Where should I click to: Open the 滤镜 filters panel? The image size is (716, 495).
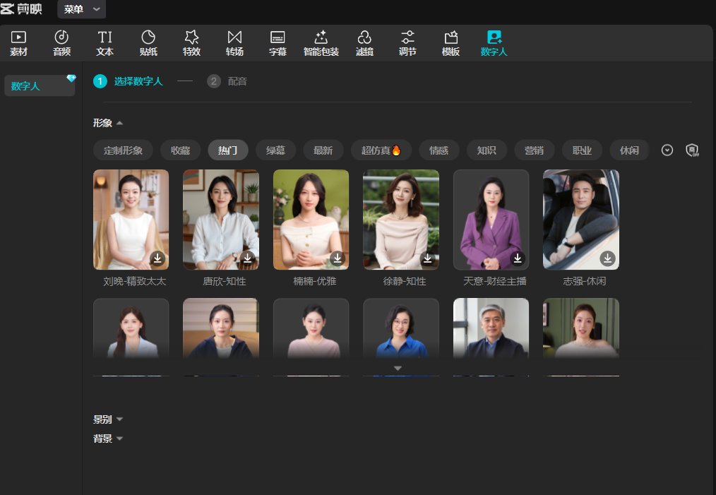click(x=364, y=43)
